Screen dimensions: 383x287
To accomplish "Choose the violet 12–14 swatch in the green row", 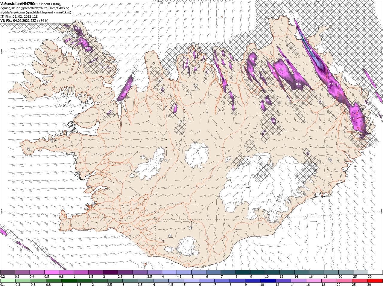I will (x=283, y=281).
